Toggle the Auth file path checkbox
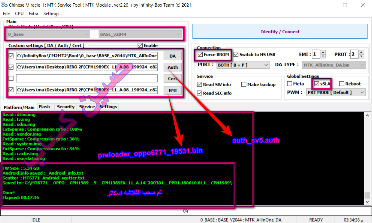The image size is (372, 223). pos(11,67)
